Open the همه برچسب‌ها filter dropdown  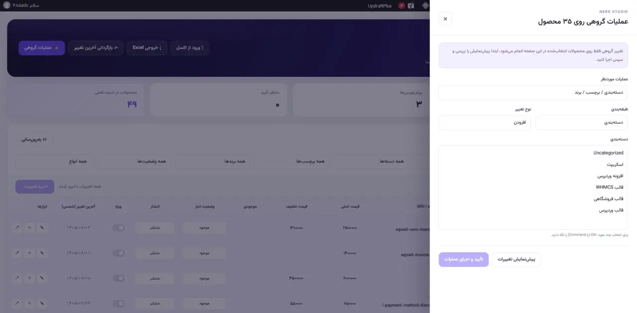[291, 161]
